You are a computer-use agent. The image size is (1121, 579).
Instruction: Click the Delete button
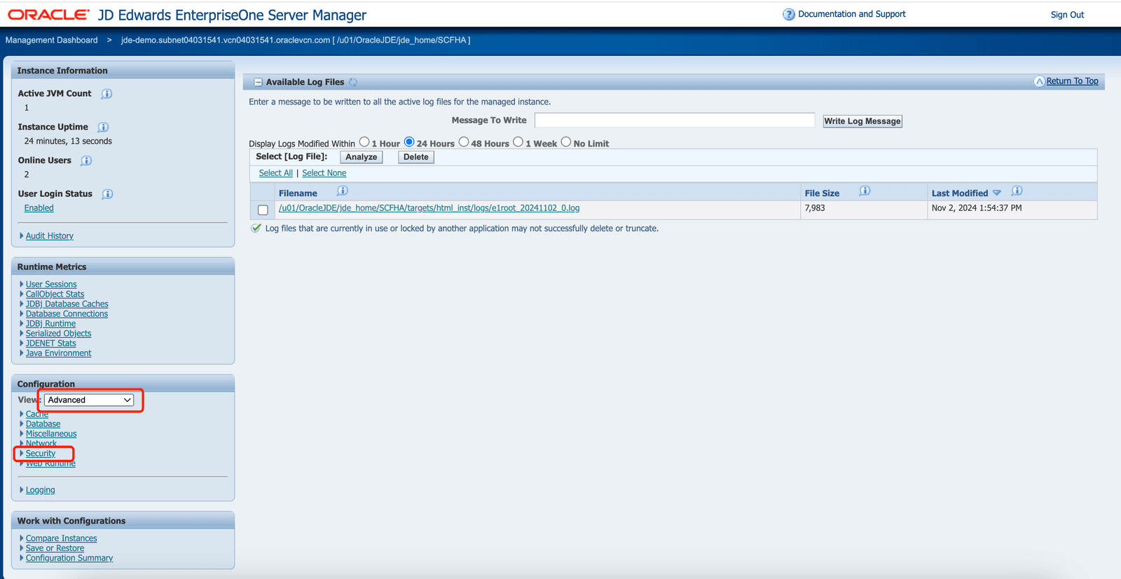tap(416, 157)
